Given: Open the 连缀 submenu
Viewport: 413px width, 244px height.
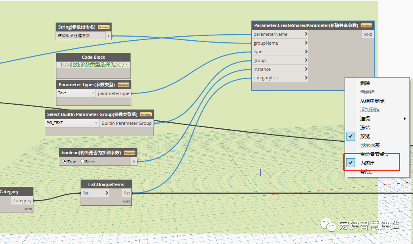Looking at the screenshot, I should (x=365, y=118).
